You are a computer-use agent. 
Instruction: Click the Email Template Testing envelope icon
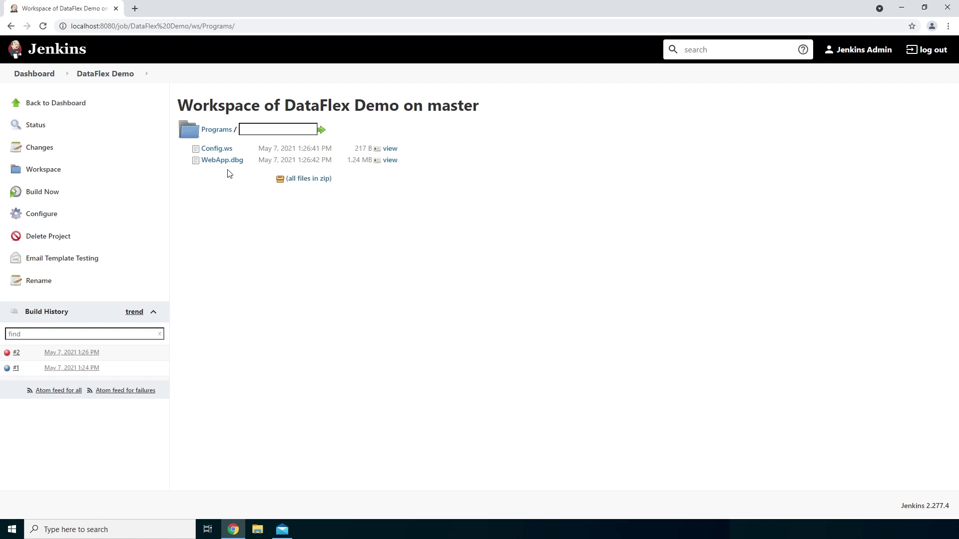[x=16, y=258]
